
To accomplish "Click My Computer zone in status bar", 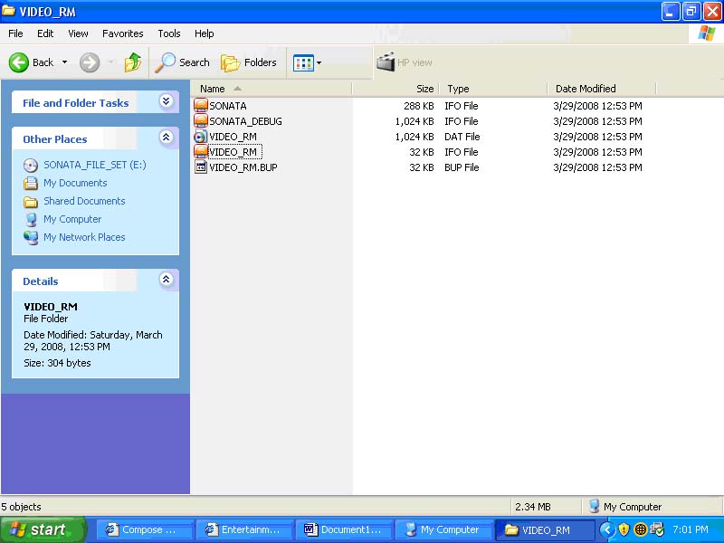I will coord(625,507).
